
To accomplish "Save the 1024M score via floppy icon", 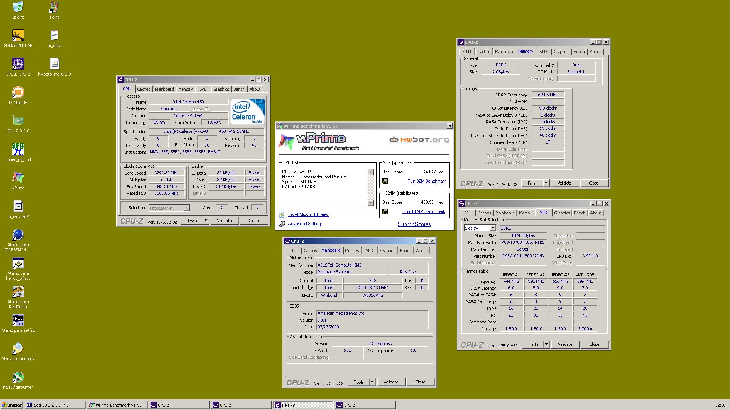I will click(385, 212).
